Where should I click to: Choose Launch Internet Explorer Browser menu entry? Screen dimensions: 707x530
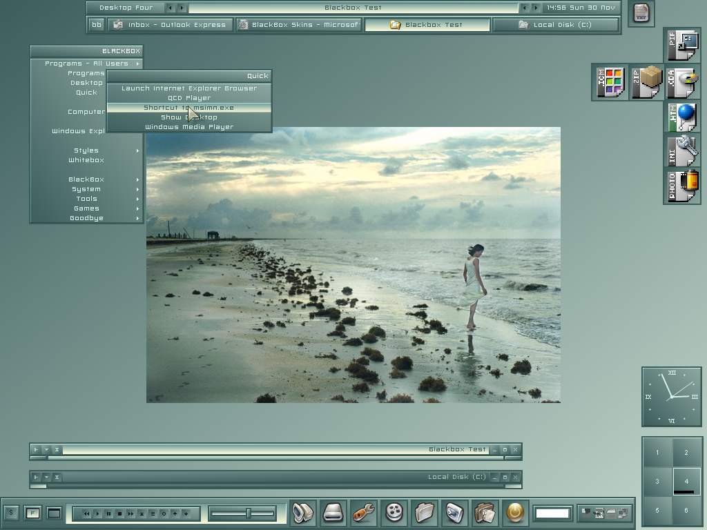189,88
